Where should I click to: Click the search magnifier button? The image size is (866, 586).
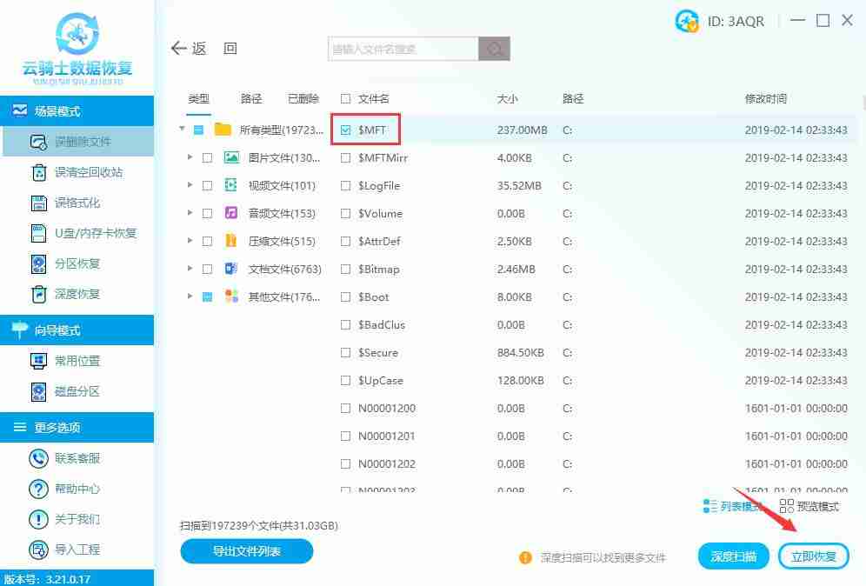[495, 49]
